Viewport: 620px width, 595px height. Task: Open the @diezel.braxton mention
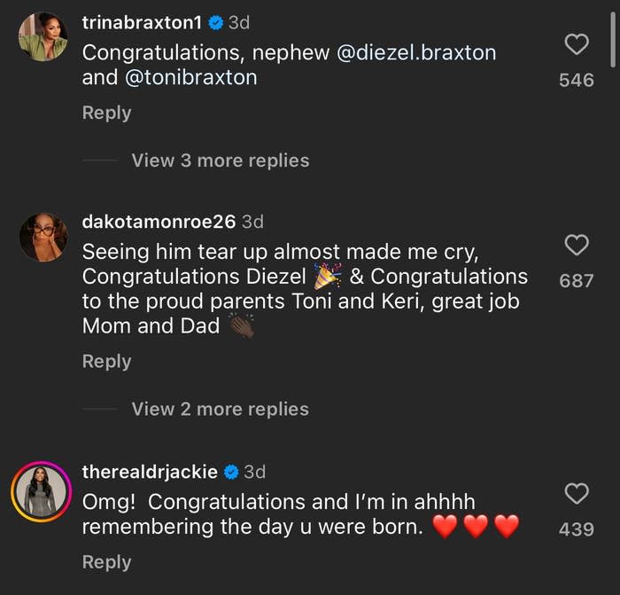pos(416,52)
